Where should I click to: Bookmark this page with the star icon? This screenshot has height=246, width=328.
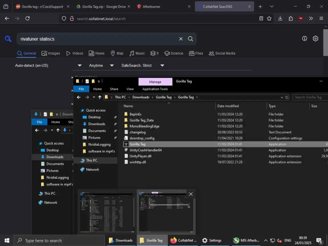click(x=269, y=19)
